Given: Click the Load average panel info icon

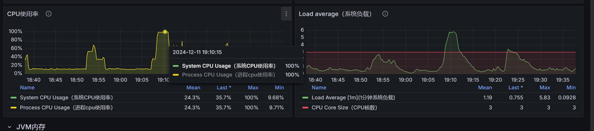Looking at the screenshot, I should (x=385, y=14).
